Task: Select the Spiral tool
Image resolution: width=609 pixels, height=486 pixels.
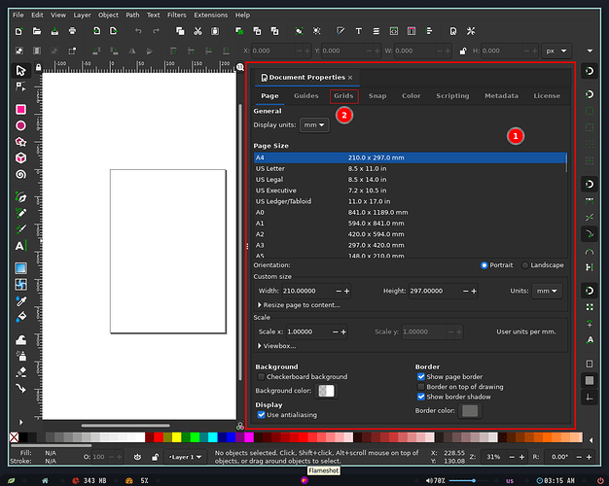Action: point(21,175)
